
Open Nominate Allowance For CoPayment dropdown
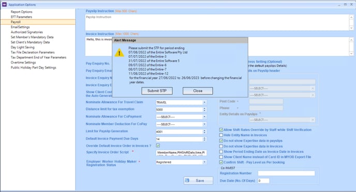tap(204, 117)
